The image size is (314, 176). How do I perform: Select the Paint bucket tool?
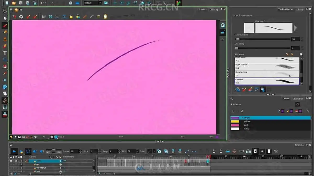[5, 66]
